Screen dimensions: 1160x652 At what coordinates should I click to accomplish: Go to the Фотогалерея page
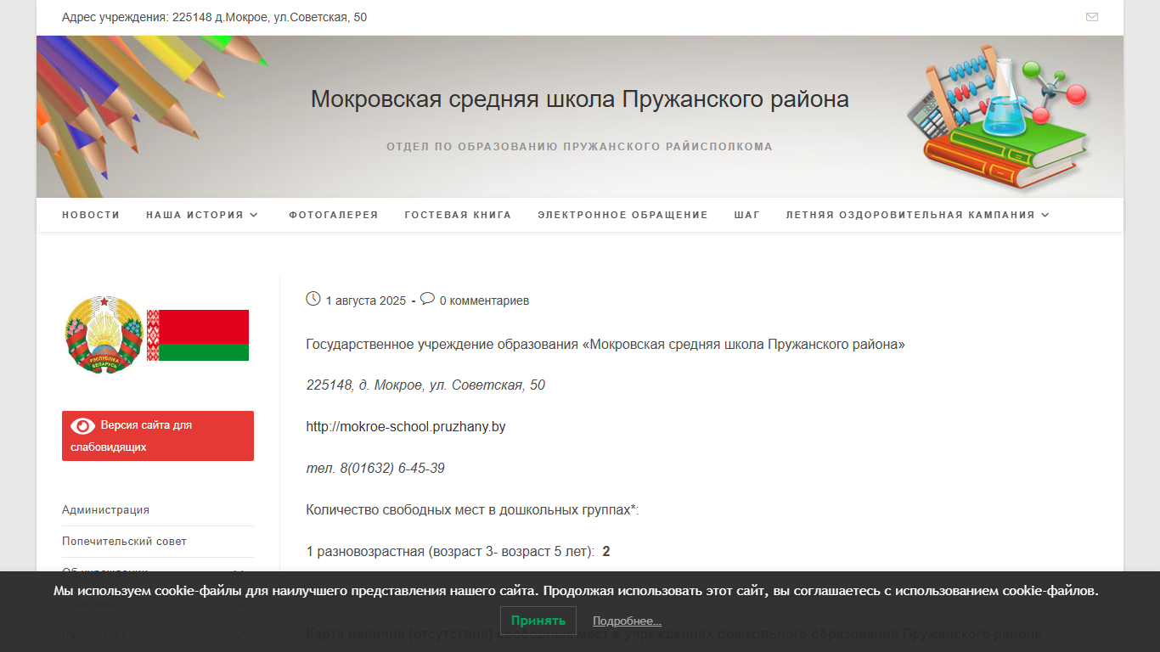(x=334, y=216)
